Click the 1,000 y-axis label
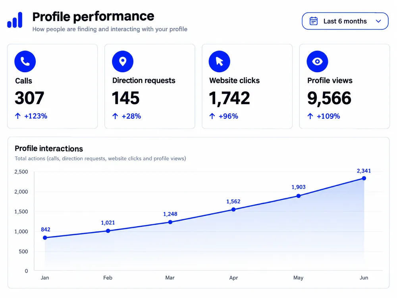This screenshot has height=298, width=397. tap(21, 232)
